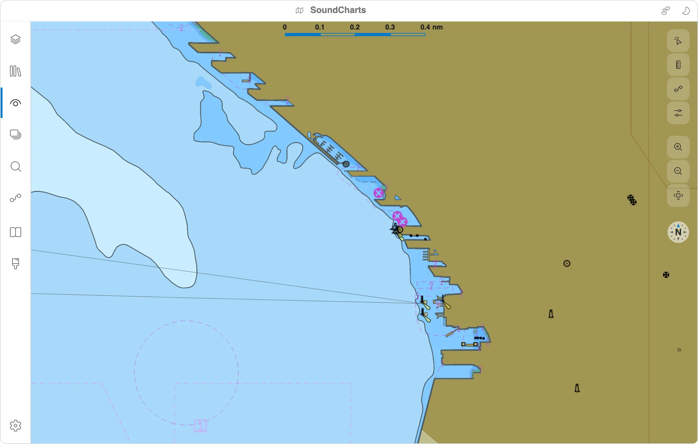698x444 pixels.
Task: Click the route drawing tool on map
Action: click(x=678, y=89)
